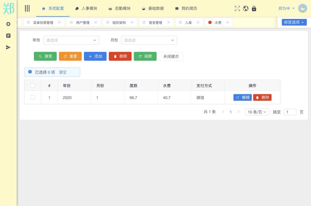The image size is (311, 206).
Task: Open the settings gear in sidebar
Action: 8,24
